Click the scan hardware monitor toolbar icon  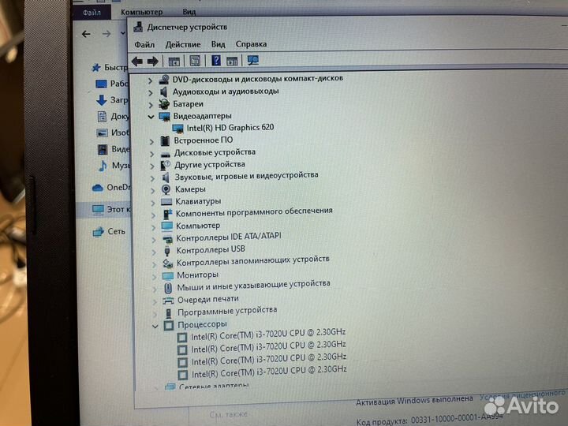(253, 61)
